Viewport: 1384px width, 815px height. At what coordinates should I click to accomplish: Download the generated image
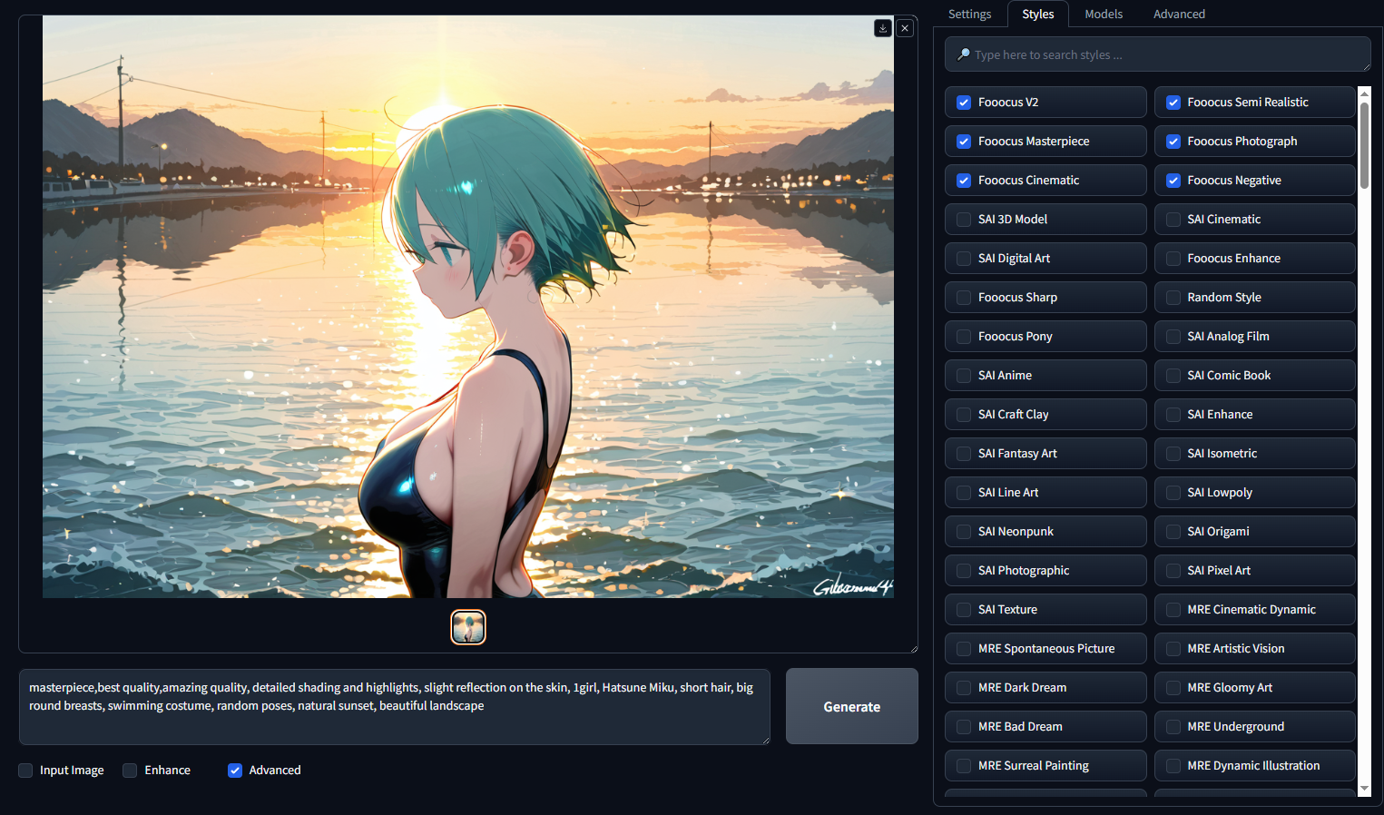click(882, 28)
